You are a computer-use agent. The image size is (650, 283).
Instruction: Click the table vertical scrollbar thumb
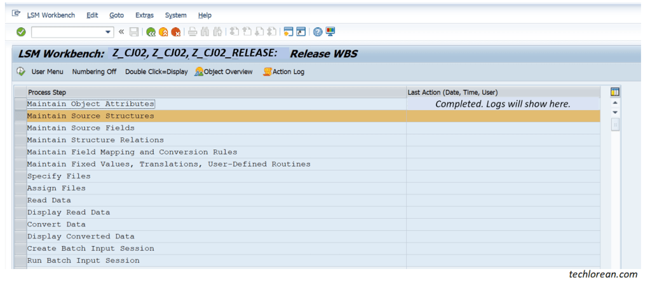coord(615,124)
